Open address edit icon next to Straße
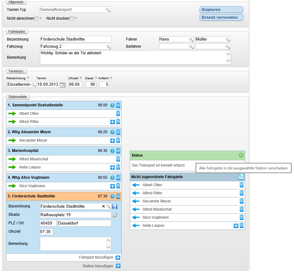295x272 pixels. tap(115, 215)
